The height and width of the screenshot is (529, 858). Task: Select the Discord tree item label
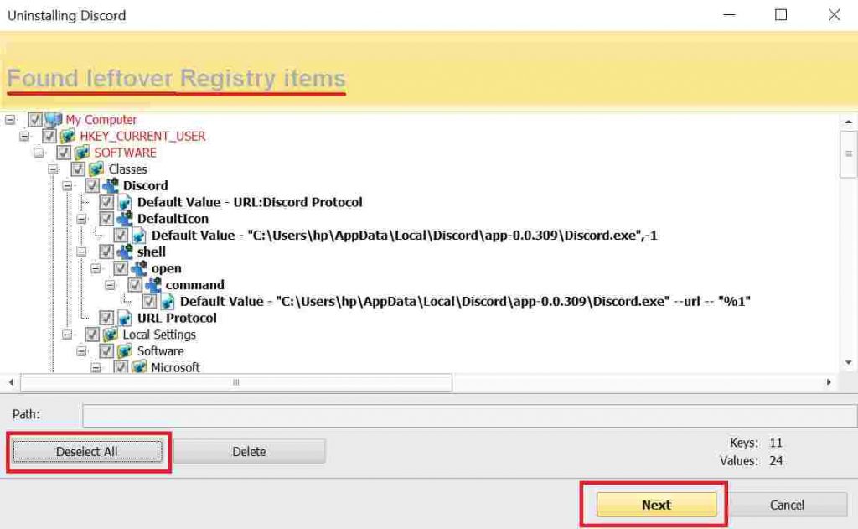(146, 185)
